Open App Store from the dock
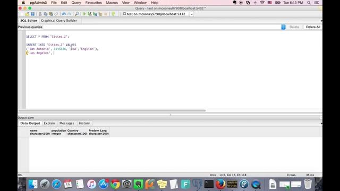340x191 pixels. point(104,184)
